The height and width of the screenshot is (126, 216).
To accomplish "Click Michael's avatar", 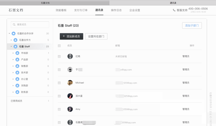I will pyautogui.click(x=70, y=83).
